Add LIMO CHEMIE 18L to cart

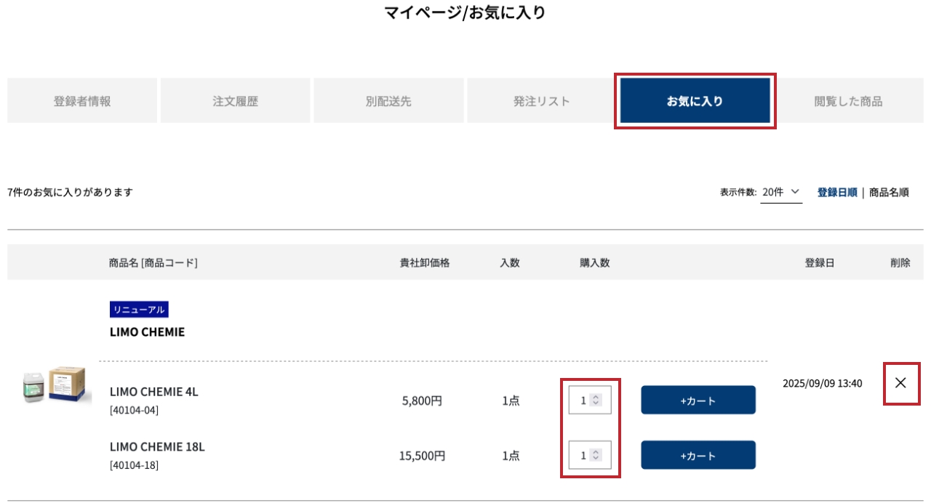(x=698, y=456)
